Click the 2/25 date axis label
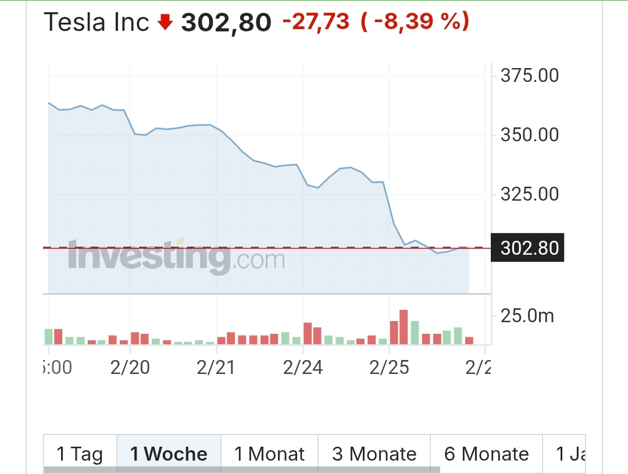The width and height of the screenshot is (628, 474). pyautogui.click(x=389, y=368)
